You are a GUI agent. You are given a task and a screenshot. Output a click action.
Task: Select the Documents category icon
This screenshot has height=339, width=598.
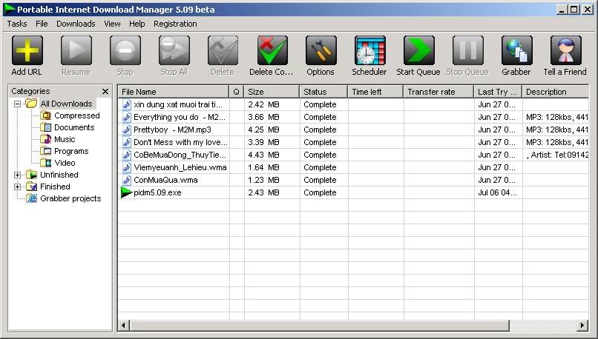tap(46, 127)
